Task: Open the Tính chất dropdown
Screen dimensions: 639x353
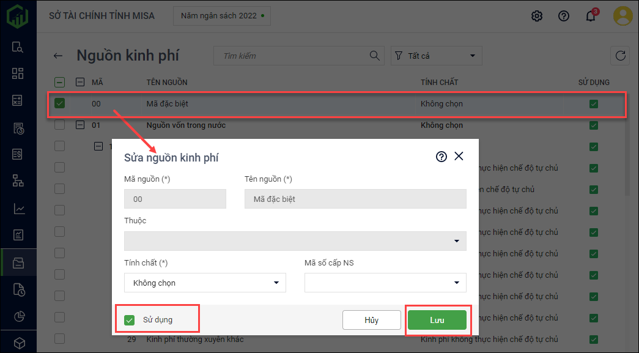Action: (205, 283)
